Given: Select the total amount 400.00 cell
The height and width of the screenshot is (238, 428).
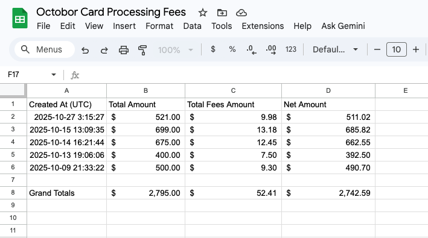Looking at the screenshot, I should (x=145, y=155).
